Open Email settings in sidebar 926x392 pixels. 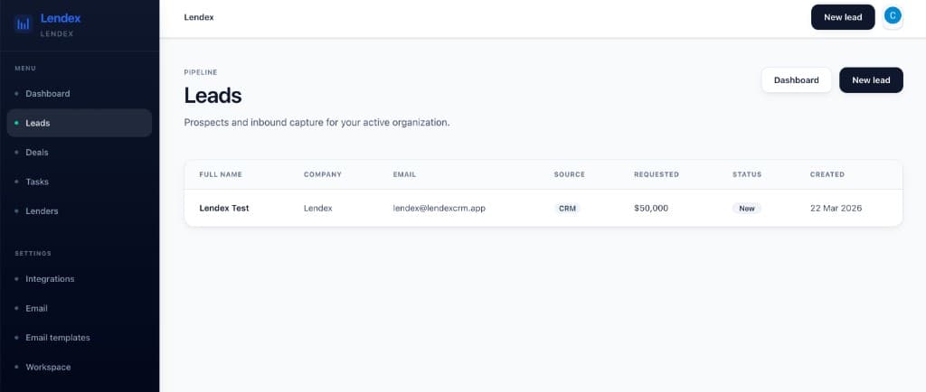click(36, 308)
